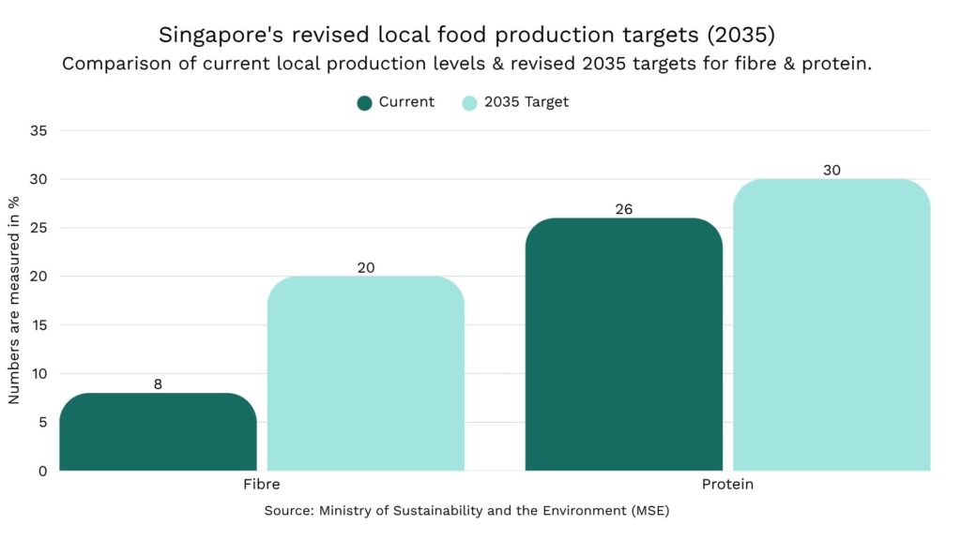961x540 pixels.
Task: Click the data label 26 above Protein
Action: coord(624,209)
